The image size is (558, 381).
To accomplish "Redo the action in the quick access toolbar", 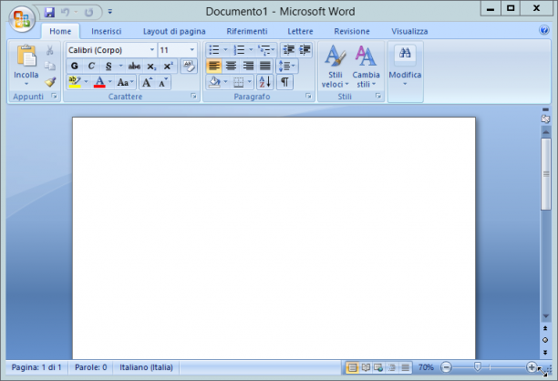I will tap(88, 12).
